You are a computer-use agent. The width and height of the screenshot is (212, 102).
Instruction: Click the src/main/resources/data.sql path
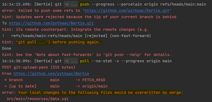tap(38, 99)
